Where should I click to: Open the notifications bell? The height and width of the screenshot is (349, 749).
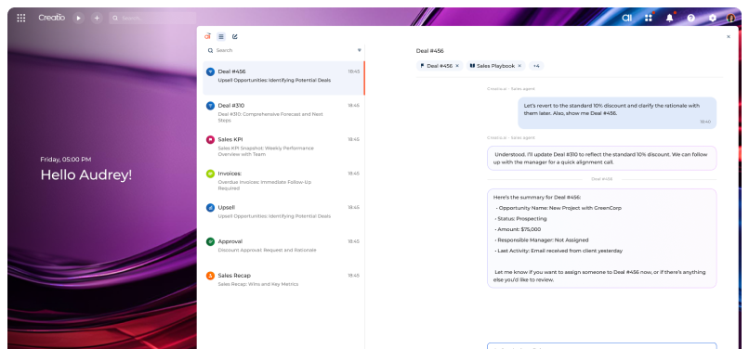coord(670,19)
